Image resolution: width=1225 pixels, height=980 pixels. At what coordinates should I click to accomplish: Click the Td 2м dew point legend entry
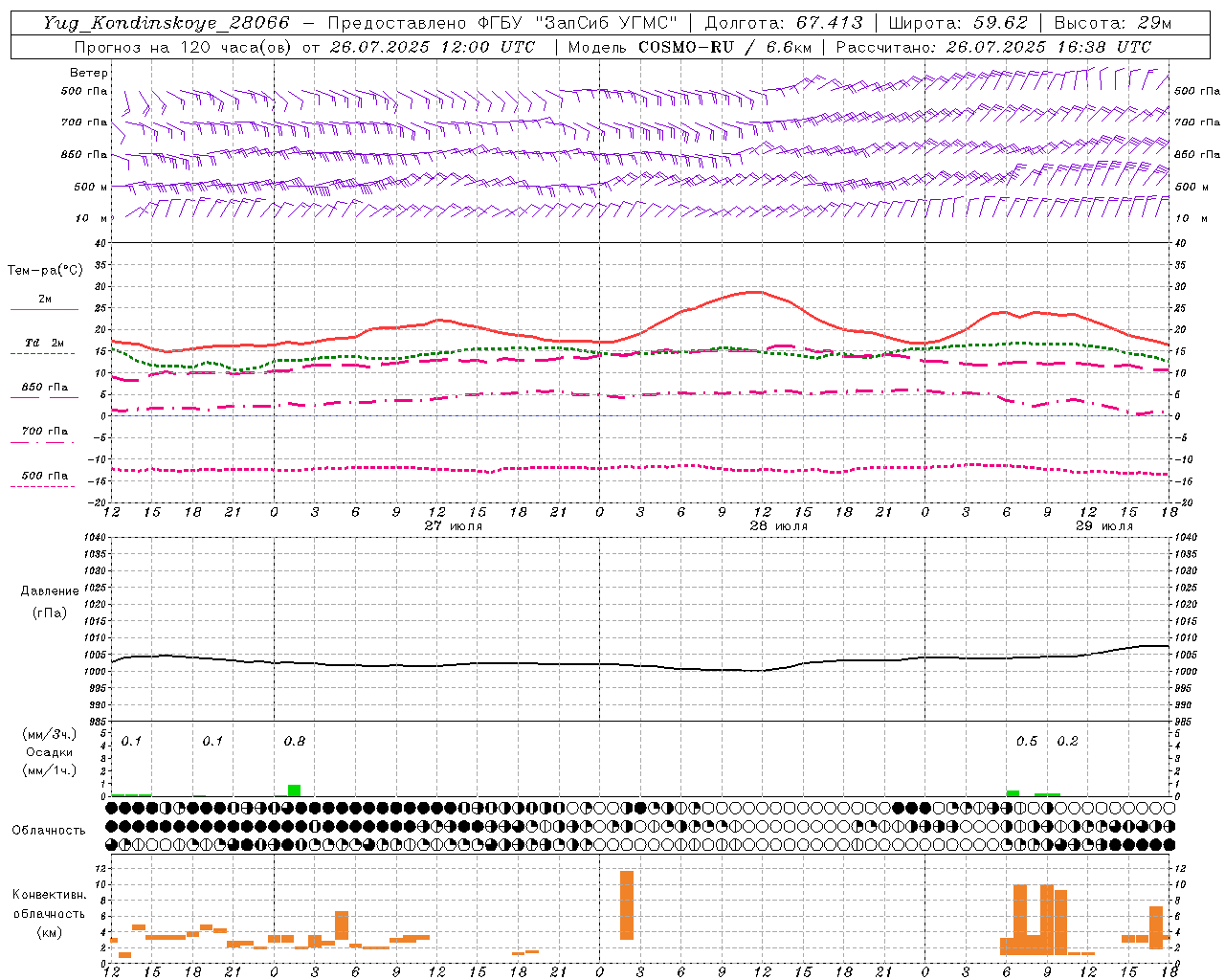[45, 346]
